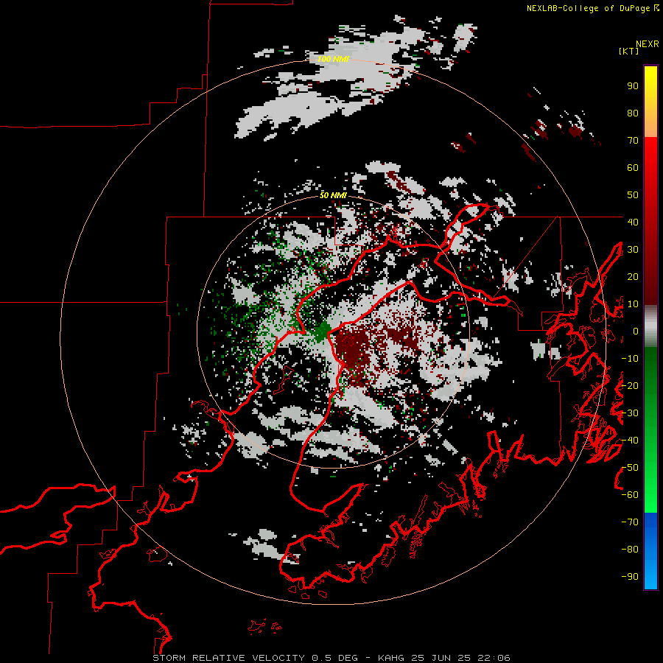The image size is (663, 663).
Task: Click the 100 NMI range ring label
Action: click(333, 59)
